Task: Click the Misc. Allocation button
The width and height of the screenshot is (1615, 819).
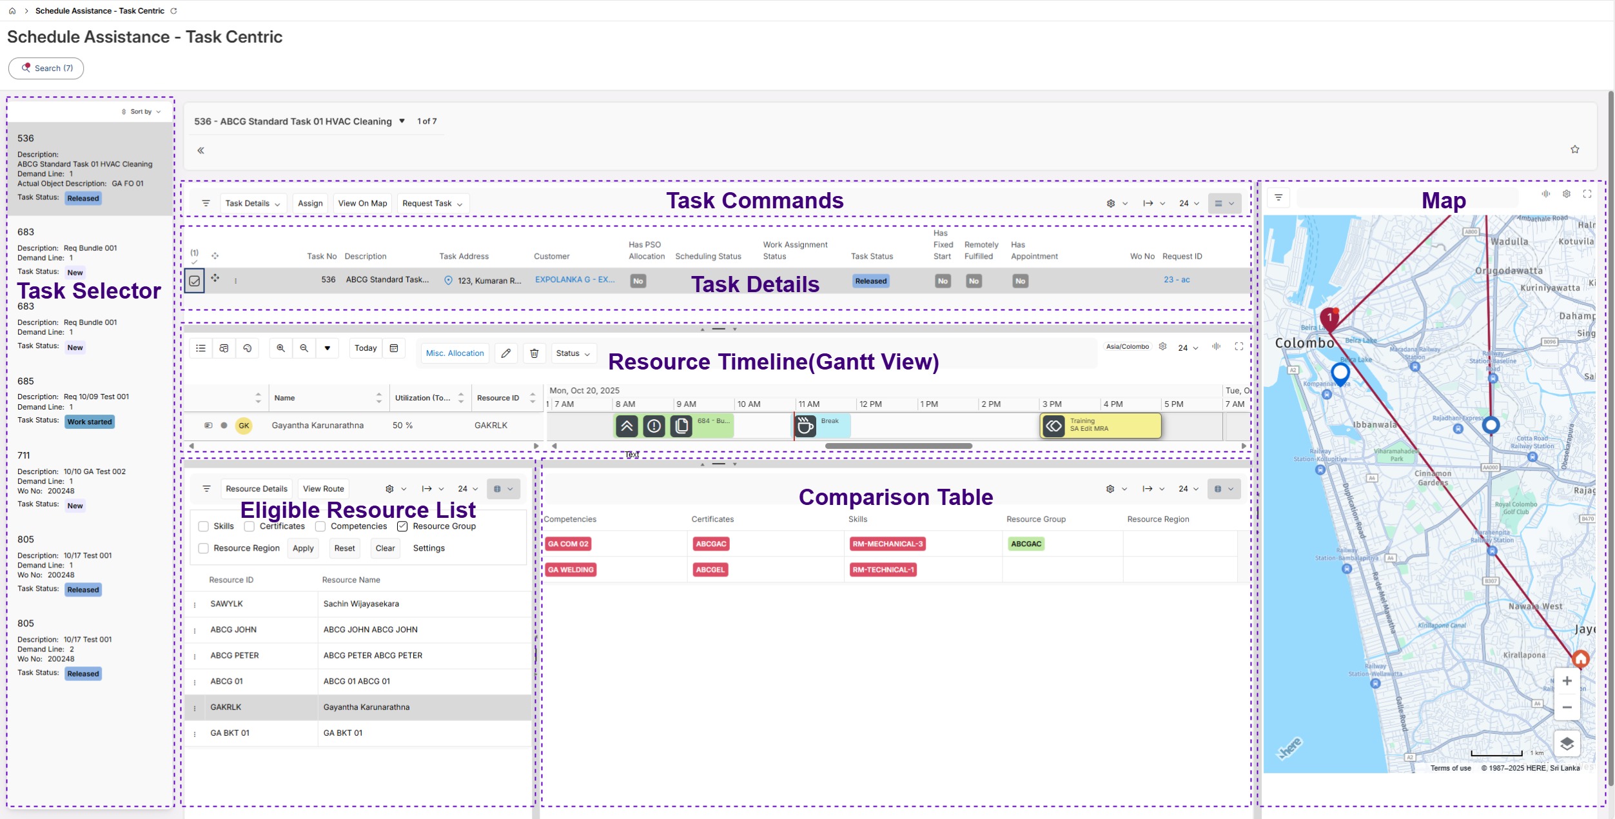Action: tap(455, 353)
